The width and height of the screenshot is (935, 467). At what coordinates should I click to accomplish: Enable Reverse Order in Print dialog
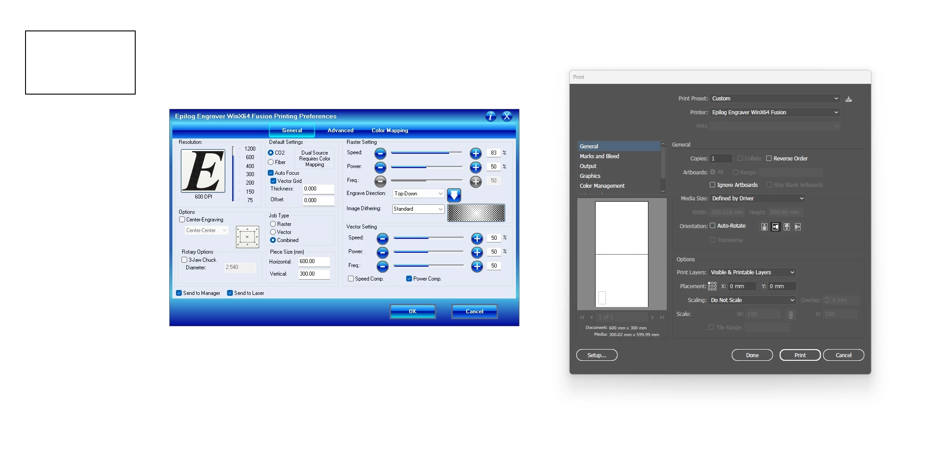769,159
